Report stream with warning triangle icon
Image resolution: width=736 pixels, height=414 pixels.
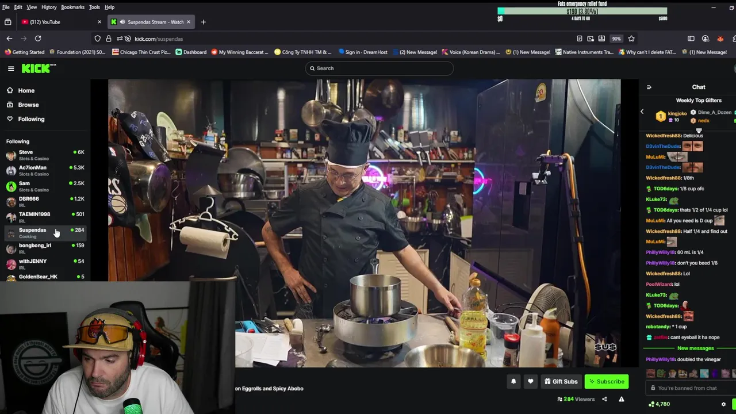pyautogui.click(x=621, y=399)
